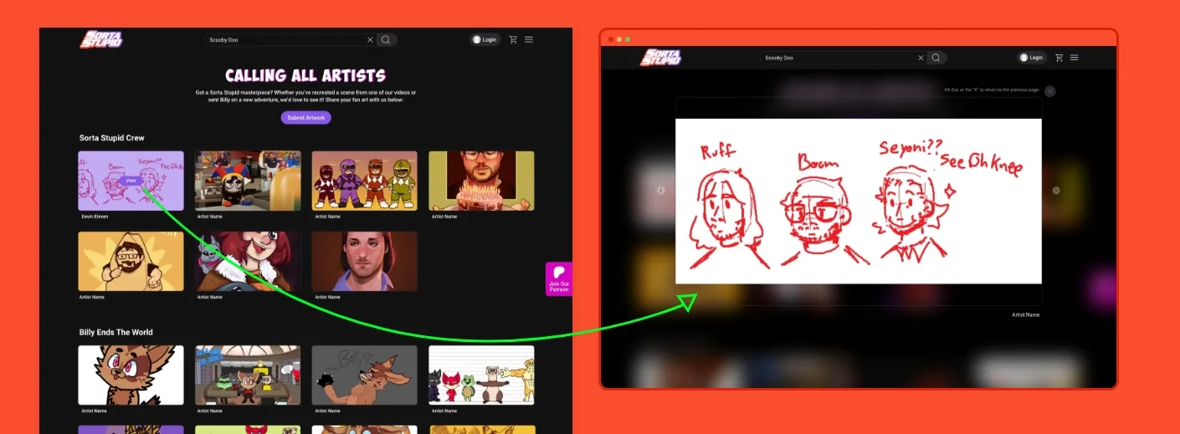This screenshot has width=1180, height=434.
Task: Open the hamburger menu in the browser window
Action: pyautogui.click(x=1075, y=58)
